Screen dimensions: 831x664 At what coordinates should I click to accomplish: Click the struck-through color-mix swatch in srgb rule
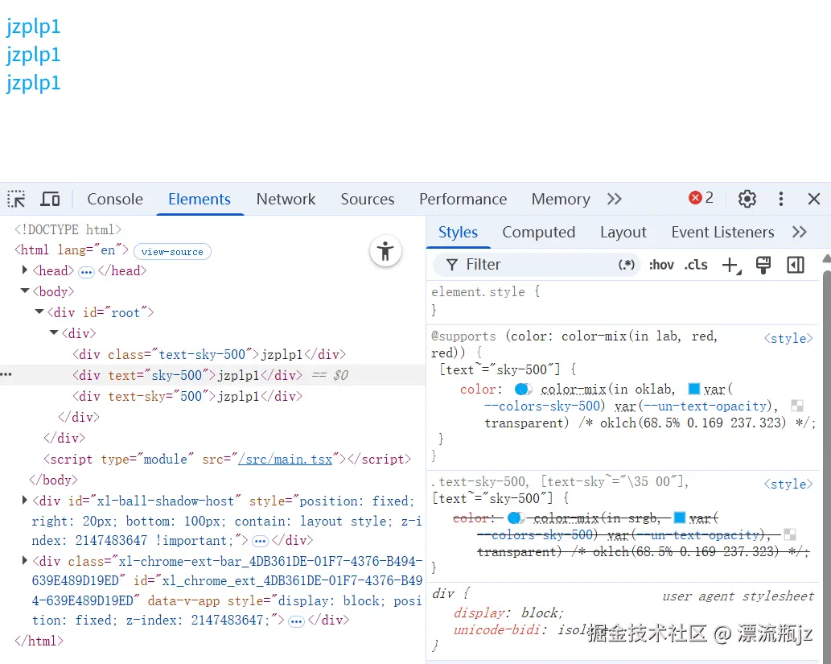point(516,518)
